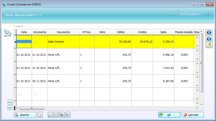Click the copy documents icon button
The height and width of the screenshot is (121, 216).
tap(50, 115)
